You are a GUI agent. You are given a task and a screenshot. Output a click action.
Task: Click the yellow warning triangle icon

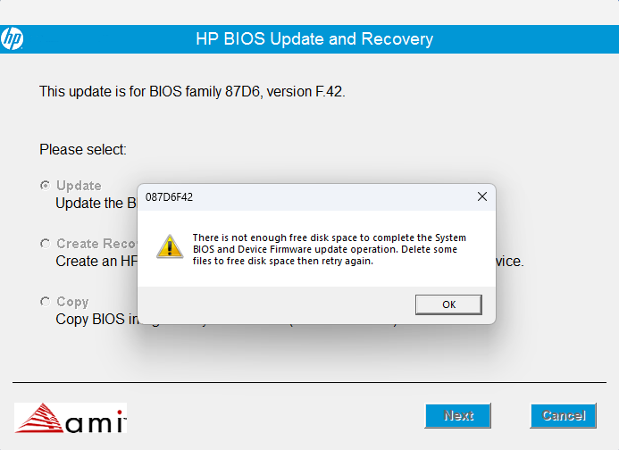pyautogui.click(x=169, y=246)
